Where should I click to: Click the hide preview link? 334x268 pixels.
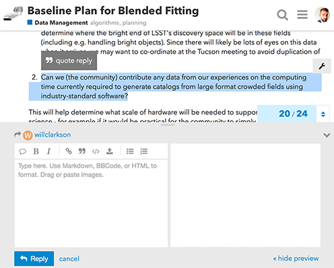point(296,259)
